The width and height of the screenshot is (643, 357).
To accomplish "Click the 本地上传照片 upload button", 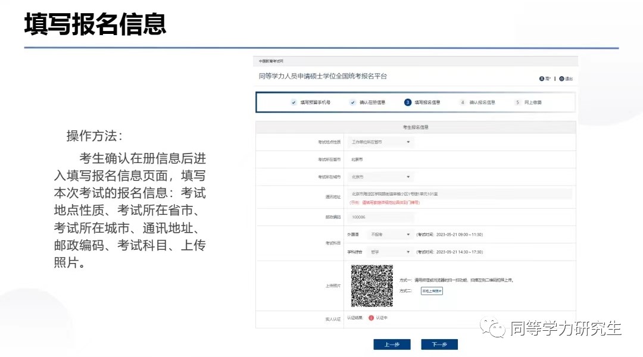I will click(x=432, y=291).
